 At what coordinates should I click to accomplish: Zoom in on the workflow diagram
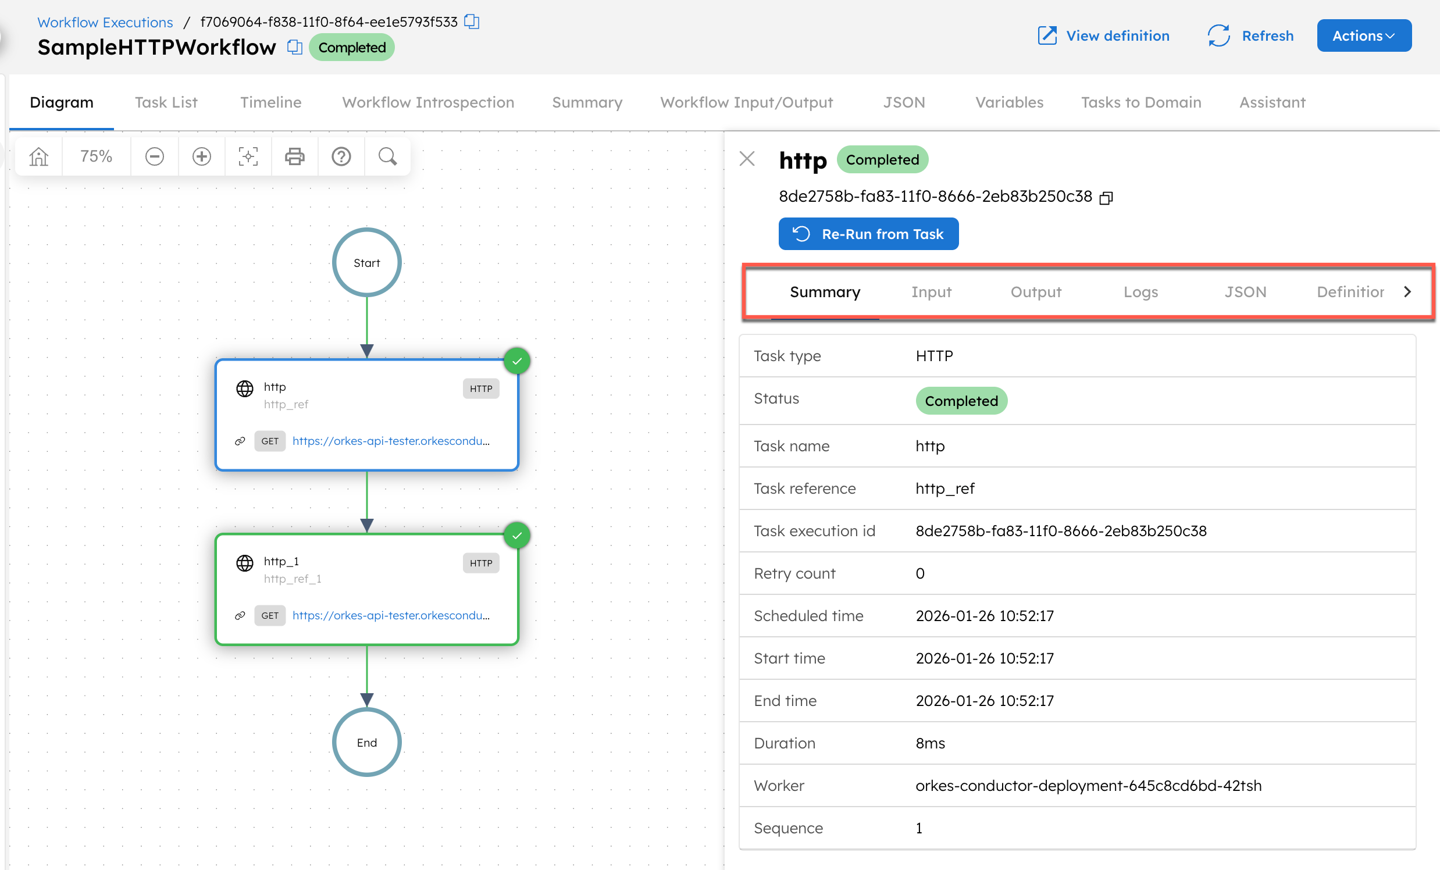tap(201, 156)
